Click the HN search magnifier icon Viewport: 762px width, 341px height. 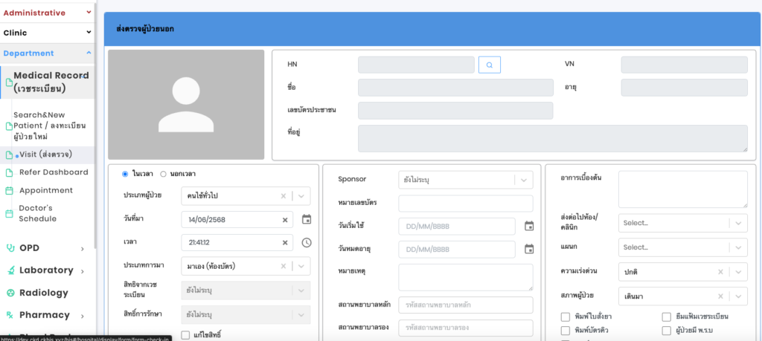[489, 65]
